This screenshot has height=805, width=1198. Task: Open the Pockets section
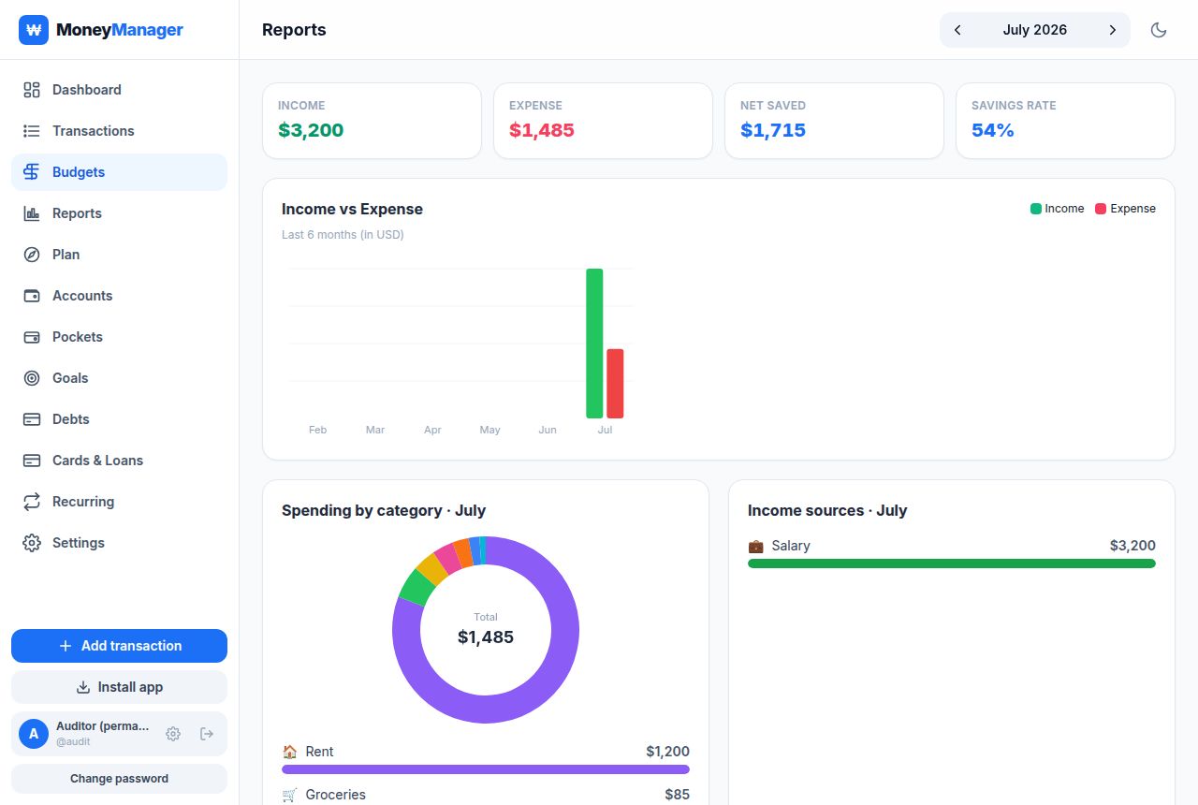[x=119, y=337]
